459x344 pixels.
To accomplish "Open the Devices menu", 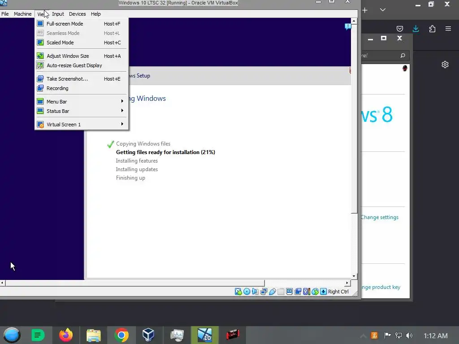I will [x=77, y=14].
